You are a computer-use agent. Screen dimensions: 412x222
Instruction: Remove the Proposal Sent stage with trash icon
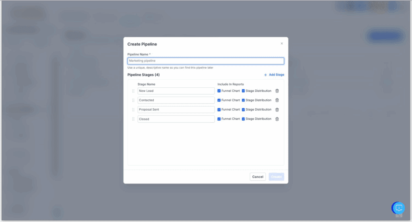277,109
